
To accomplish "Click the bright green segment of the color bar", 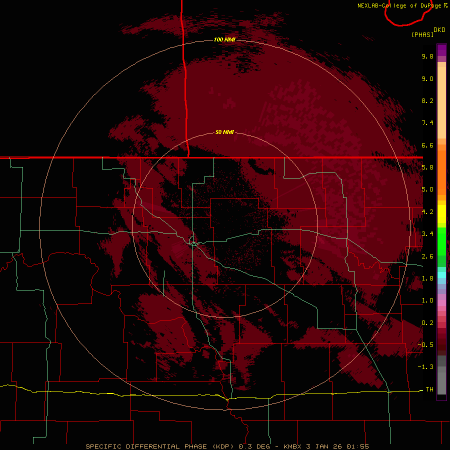I will point(441,241).
